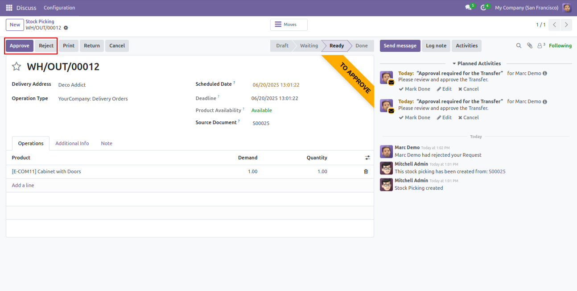Click the Cancel button in the form toolbar
The width and height of the screenshot is (577, 291).
[x=117, y=46]
